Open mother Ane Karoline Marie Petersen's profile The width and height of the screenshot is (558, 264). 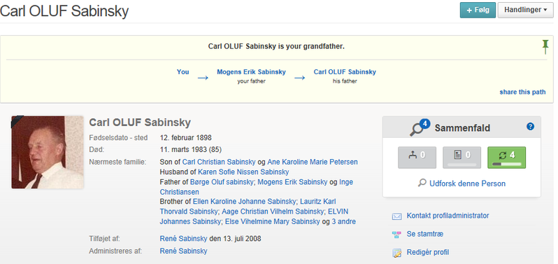(313, 162)
